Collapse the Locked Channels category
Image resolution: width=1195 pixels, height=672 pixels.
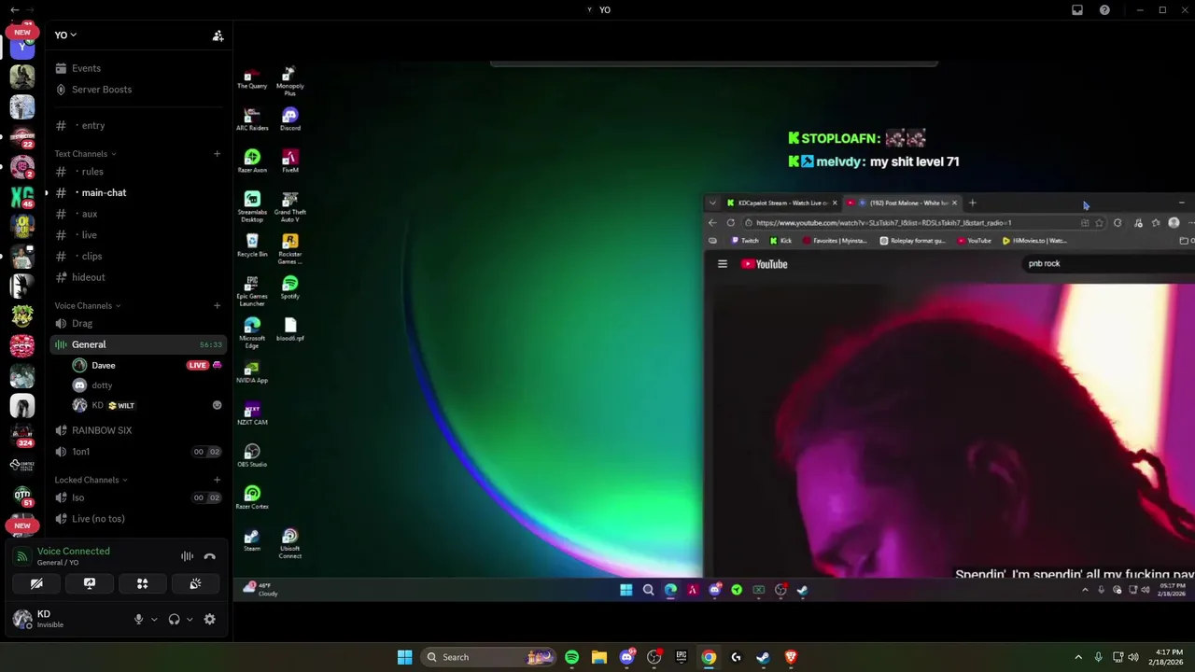coord(91,480)
